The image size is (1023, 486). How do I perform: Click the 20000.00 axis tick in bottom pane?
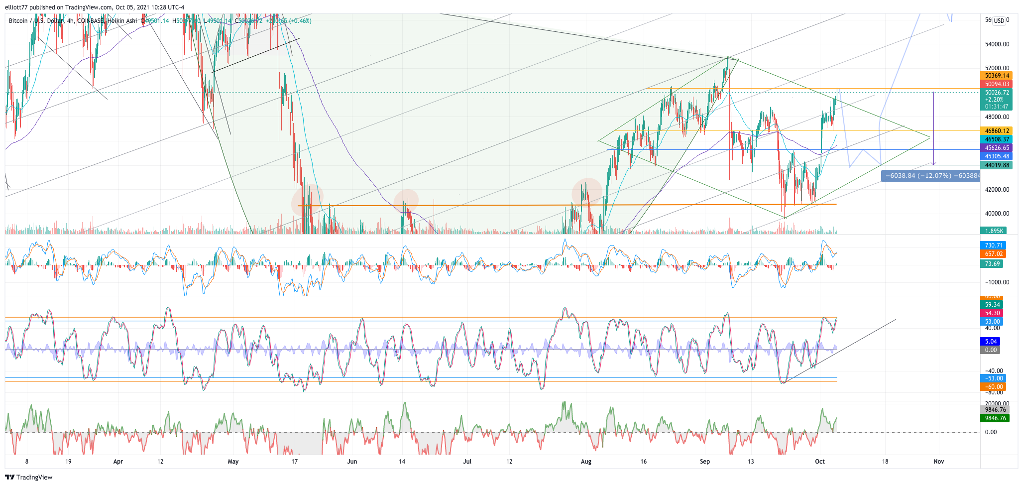tap(997, 404)
